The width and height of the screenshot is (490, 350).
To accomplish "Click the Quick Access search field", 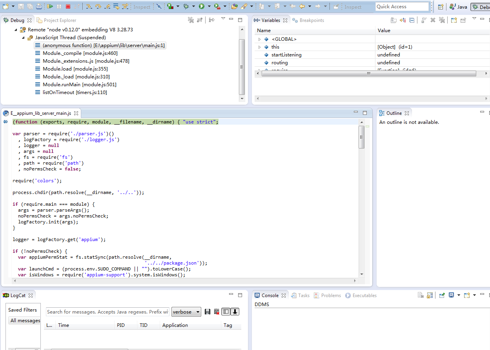I will 402,6.
